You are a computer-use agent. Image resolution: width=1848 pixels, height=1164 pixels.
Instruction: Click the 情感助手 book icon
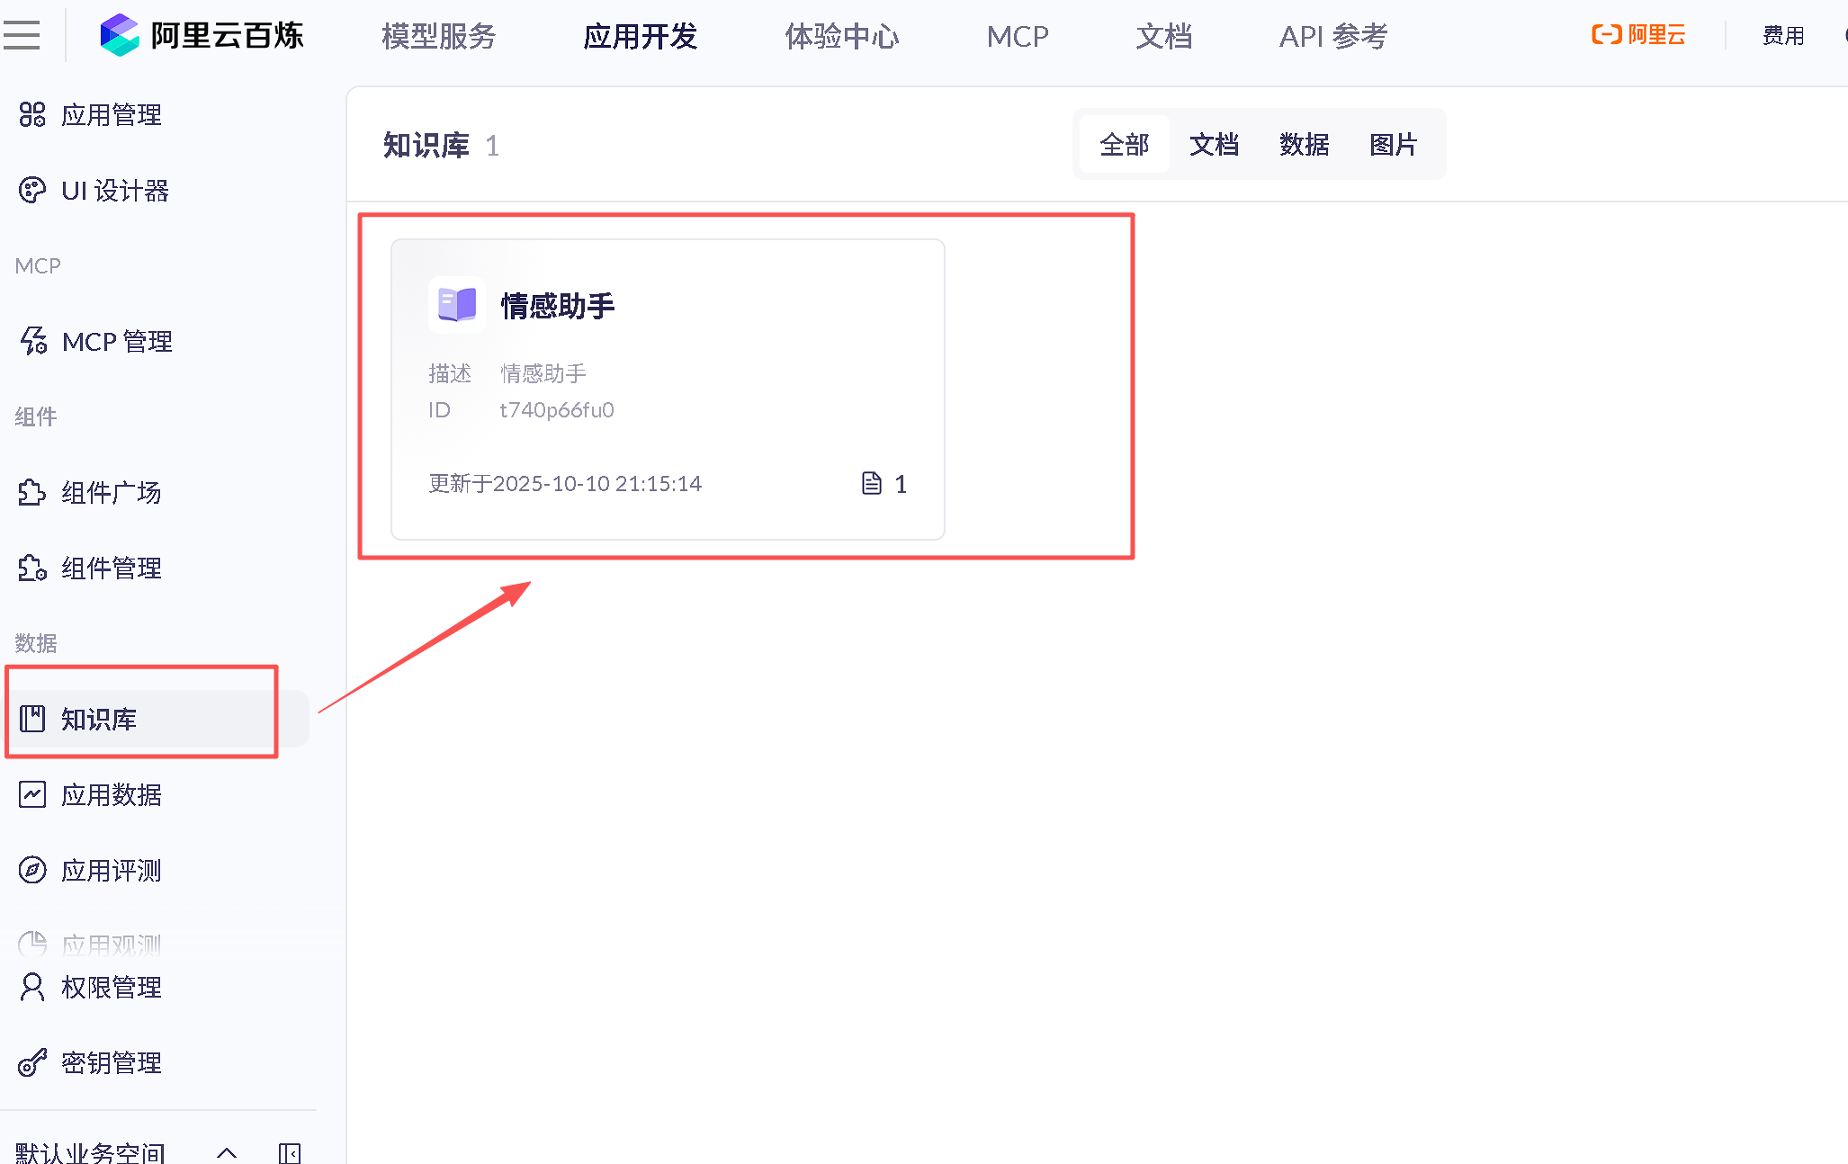[457, 305]
